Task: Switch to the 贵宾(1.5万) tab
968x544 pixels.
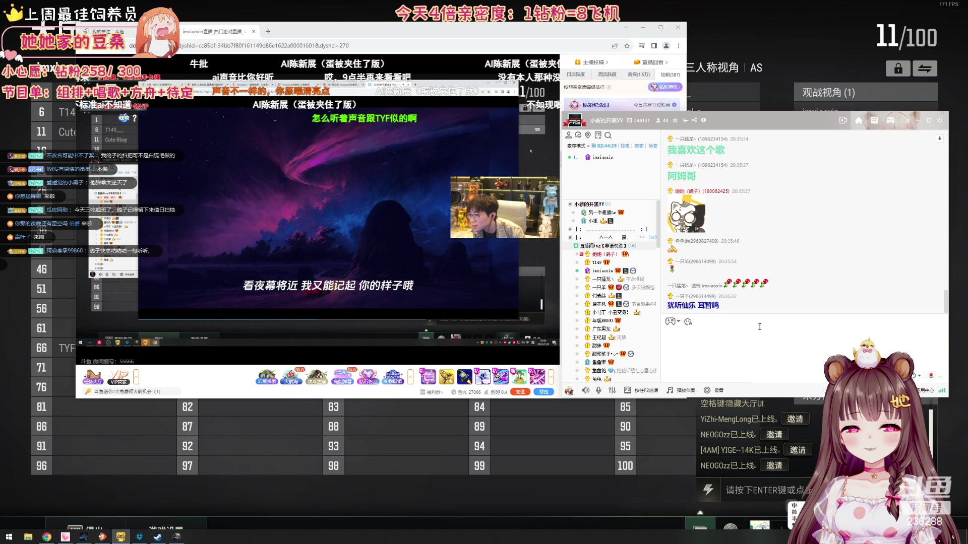Action: 639,75
